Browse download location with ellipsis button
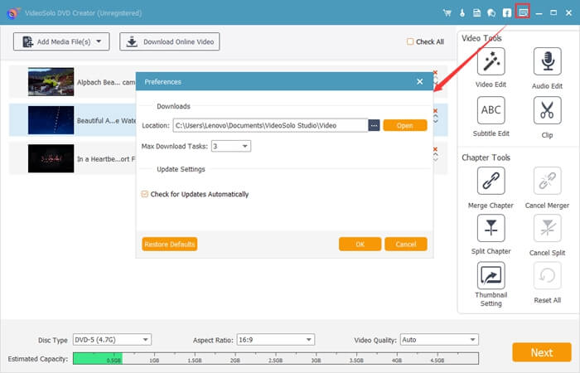 coord(374,125)
